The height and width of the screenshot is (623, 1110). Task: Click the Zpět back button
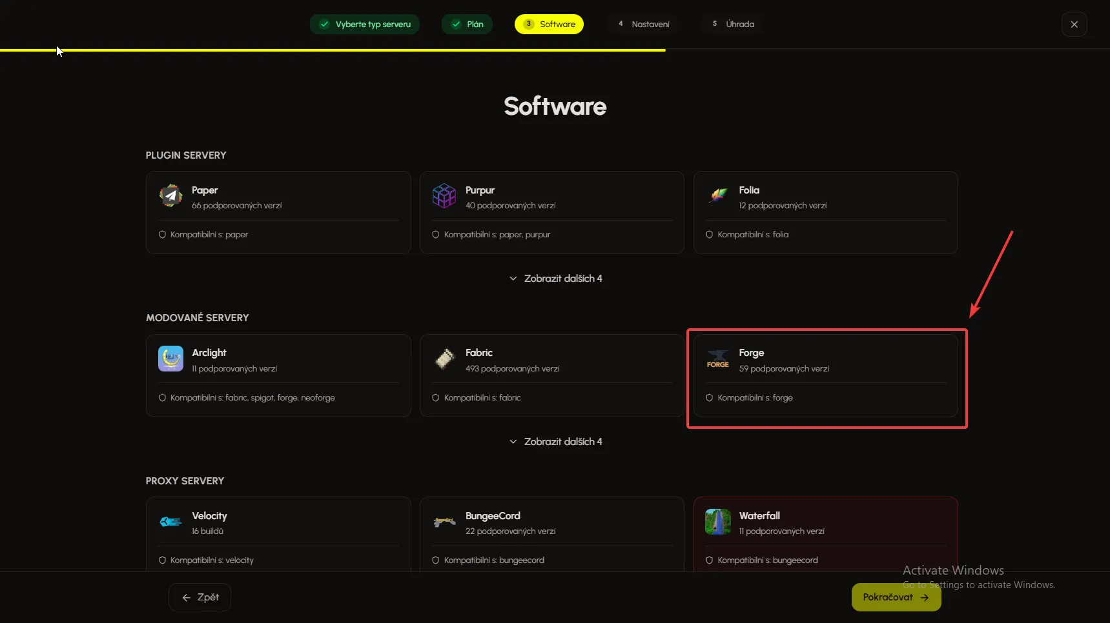pos(200,597)
